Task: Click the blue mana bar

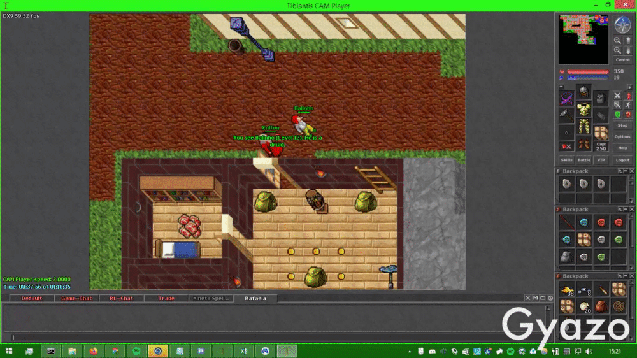Action: point(588,78)
